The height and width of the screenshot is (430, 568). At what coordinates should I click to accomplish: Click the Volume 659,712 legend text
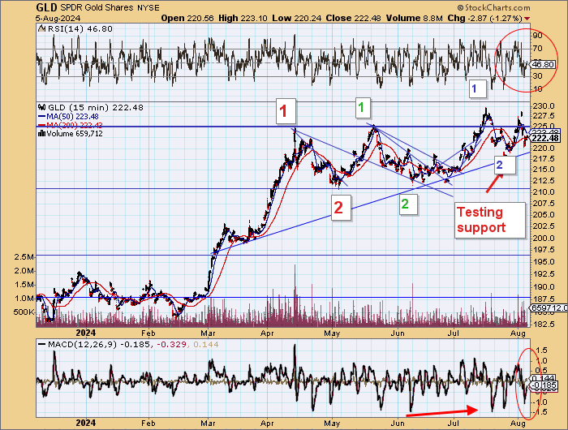[75, 134]
